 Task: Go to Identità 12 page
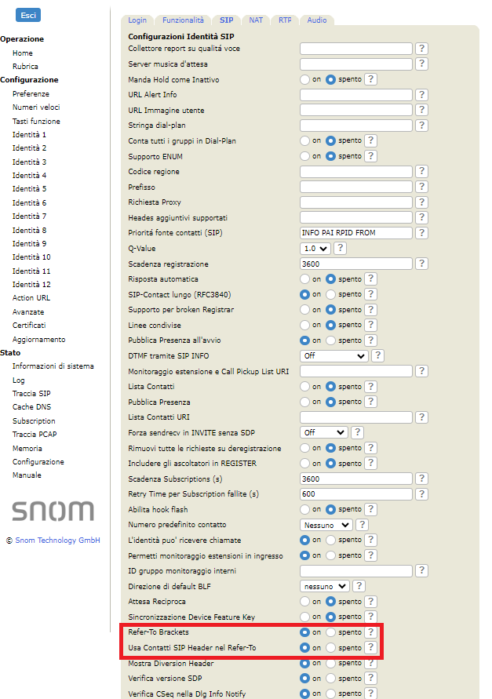(x=31, y=285)
